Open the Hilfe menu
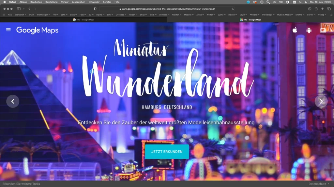The height and width of the screenshot is (187, 334). pos(117,2)
